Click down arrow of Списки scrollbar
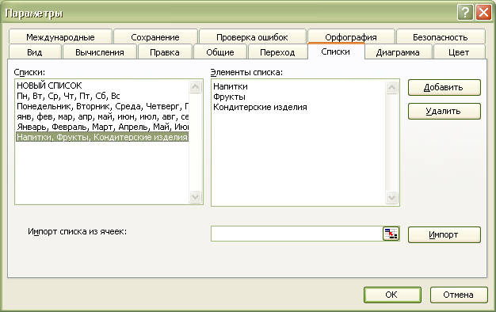This screenshot has width=496, height=312. tap(195, 197)
